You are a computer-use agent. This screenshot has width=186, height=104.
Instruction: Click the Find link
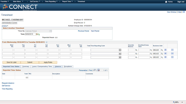pyautogui.click(x=90, y=70)
